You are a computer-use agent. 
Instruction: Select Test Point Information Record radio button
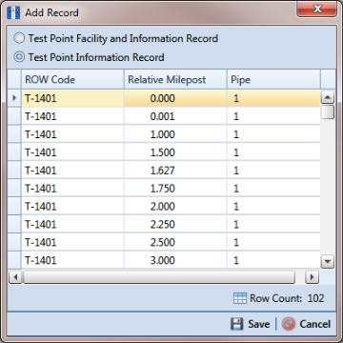[x=19, y=57]
